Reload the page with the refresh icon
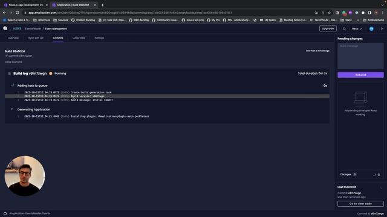Viewport: 387px width, 217px height. click(18, 13)
